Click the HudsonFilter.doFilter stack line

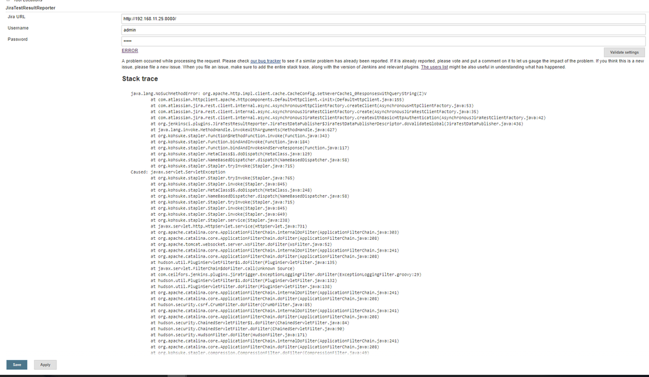pos(229,335)
